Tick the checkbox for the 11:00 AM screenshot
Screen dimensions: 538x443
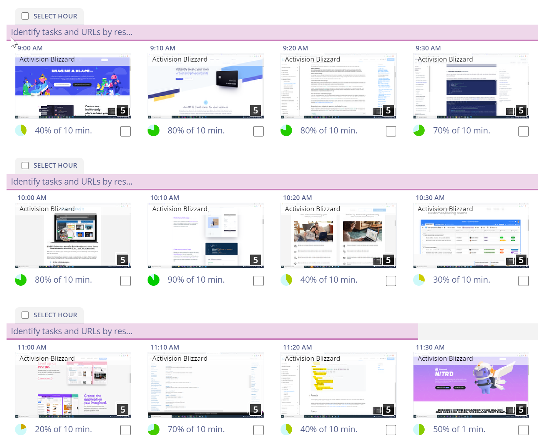click(126, 430)
